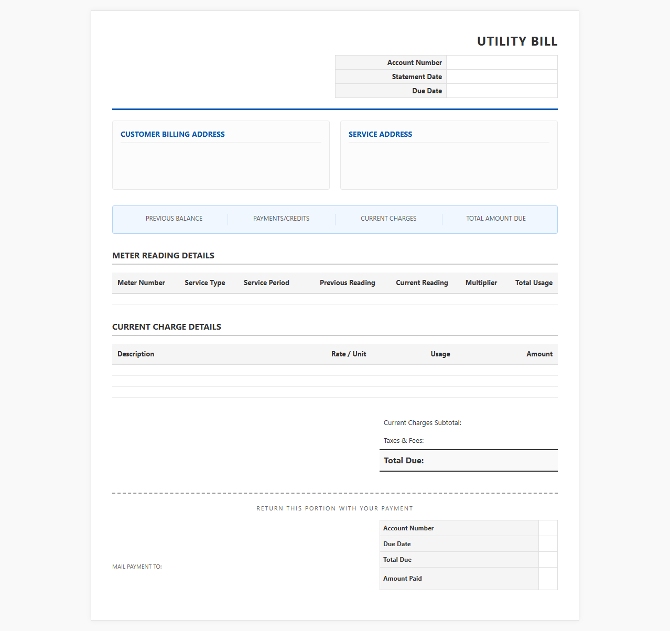Click the UTILITY BILL title
This screenshot has height=631, width=670.
(x=517, y=41)
